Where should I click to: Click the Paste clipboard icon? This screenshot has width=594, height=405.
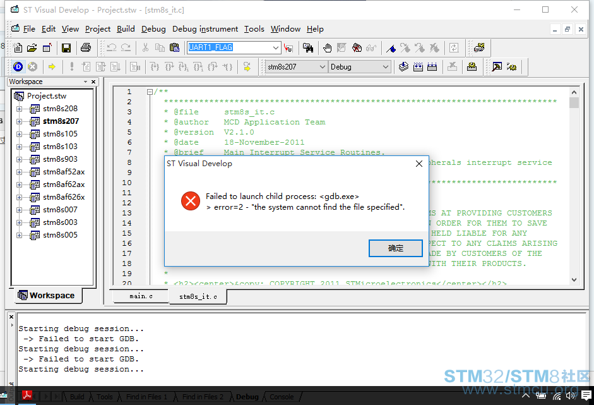174,47
